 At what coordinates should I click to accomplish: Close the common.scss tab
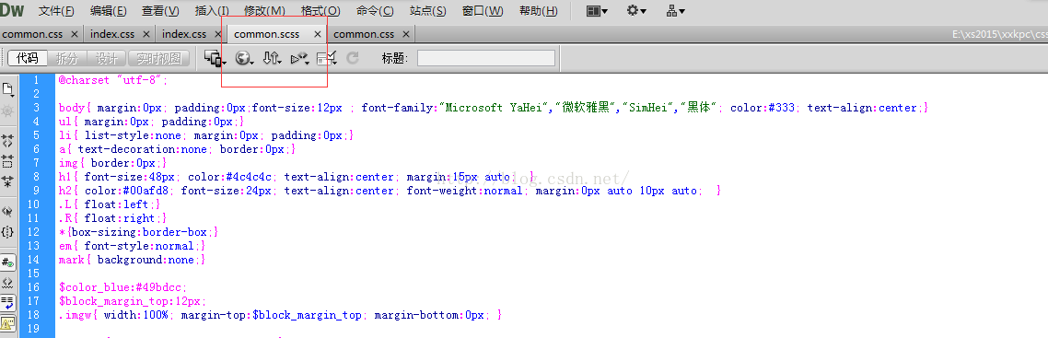tap(318, 33)
